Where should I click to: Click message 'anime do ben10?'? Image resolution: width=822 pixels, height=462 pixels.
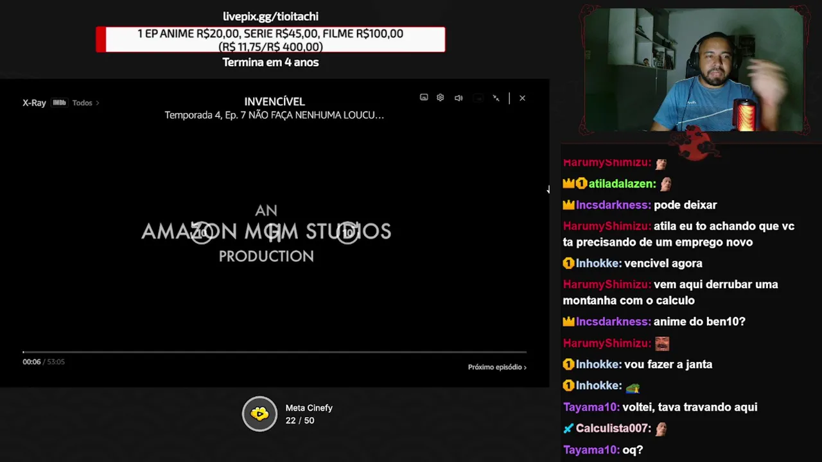point(700,321)
